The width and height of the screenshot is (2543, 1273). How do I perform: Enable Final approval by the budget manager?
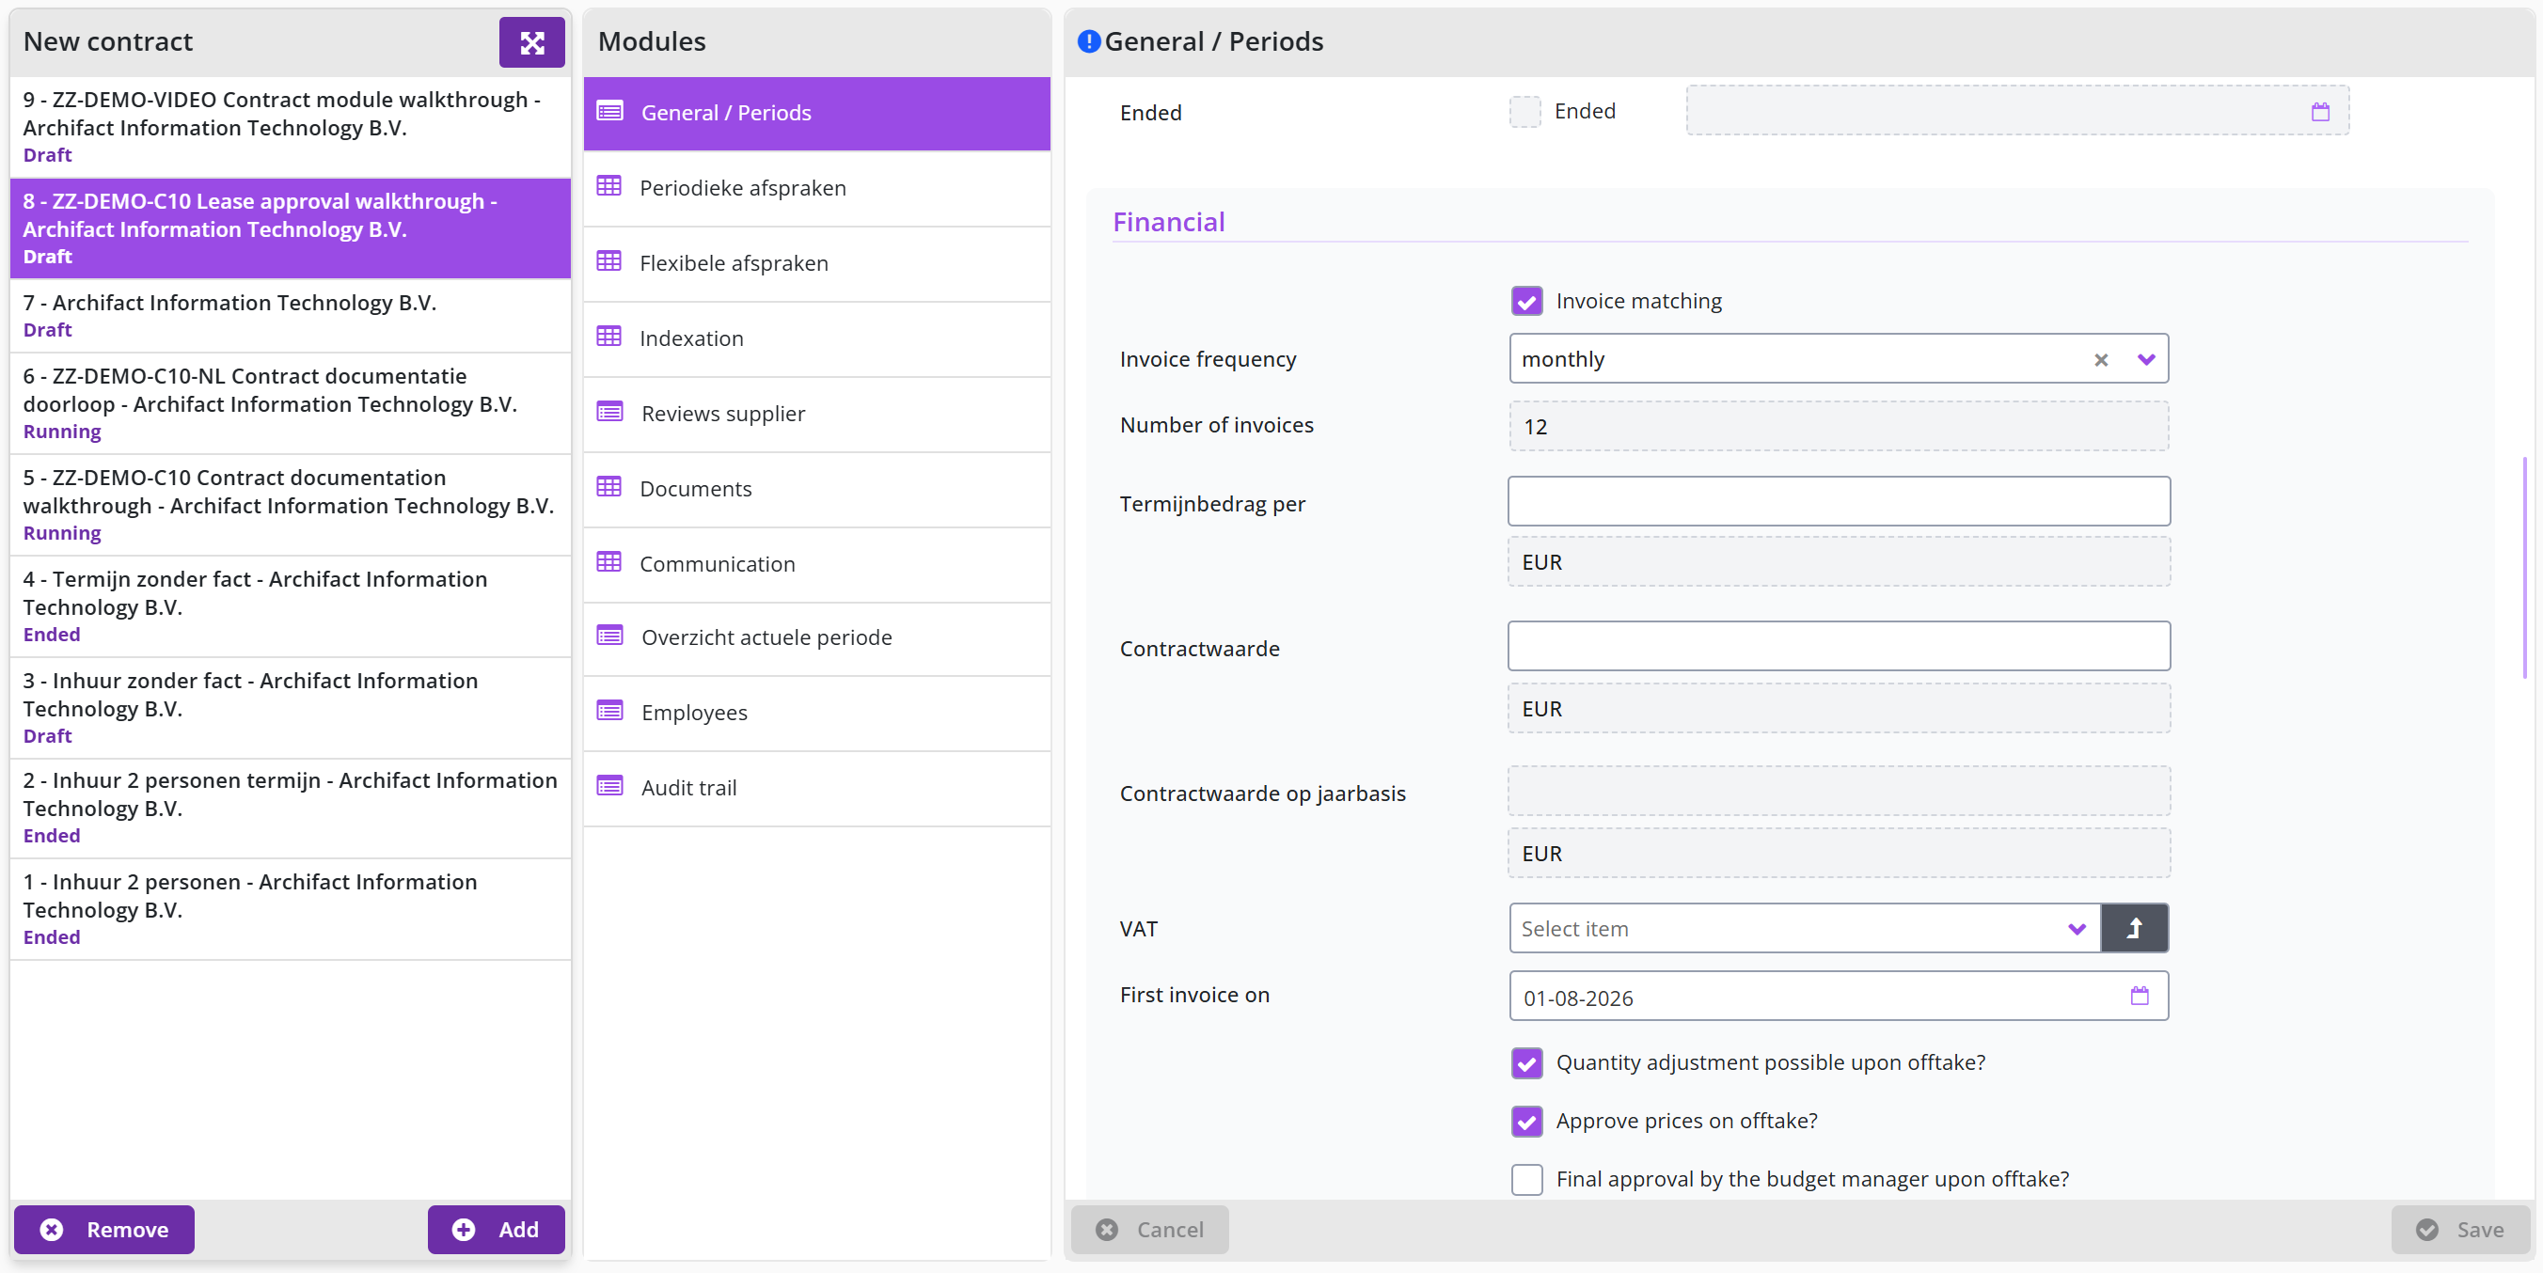click(1527, 1179)
